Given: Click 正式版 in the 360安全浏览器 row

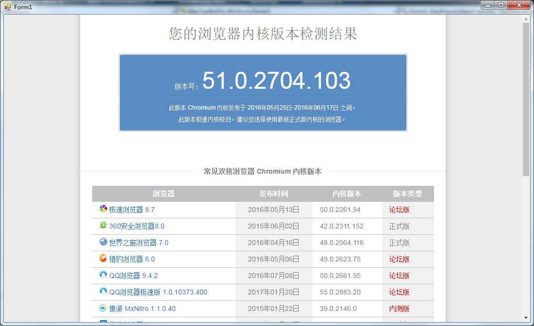Looking at the screenshot, I should click(400, 226).
